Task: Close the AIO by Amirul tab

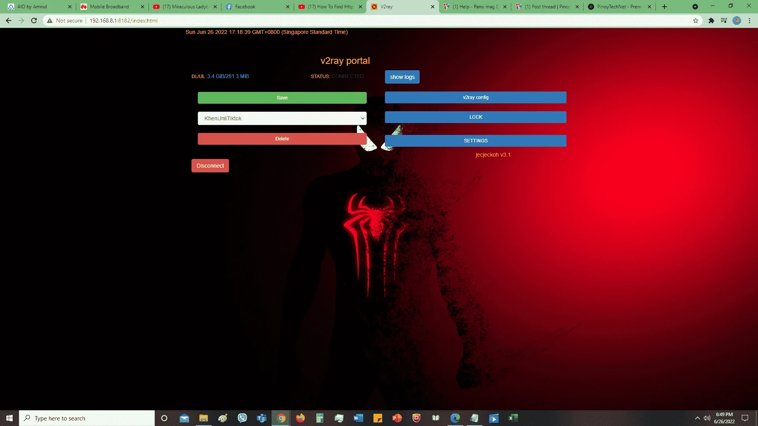Action: (x=70, y=7)
